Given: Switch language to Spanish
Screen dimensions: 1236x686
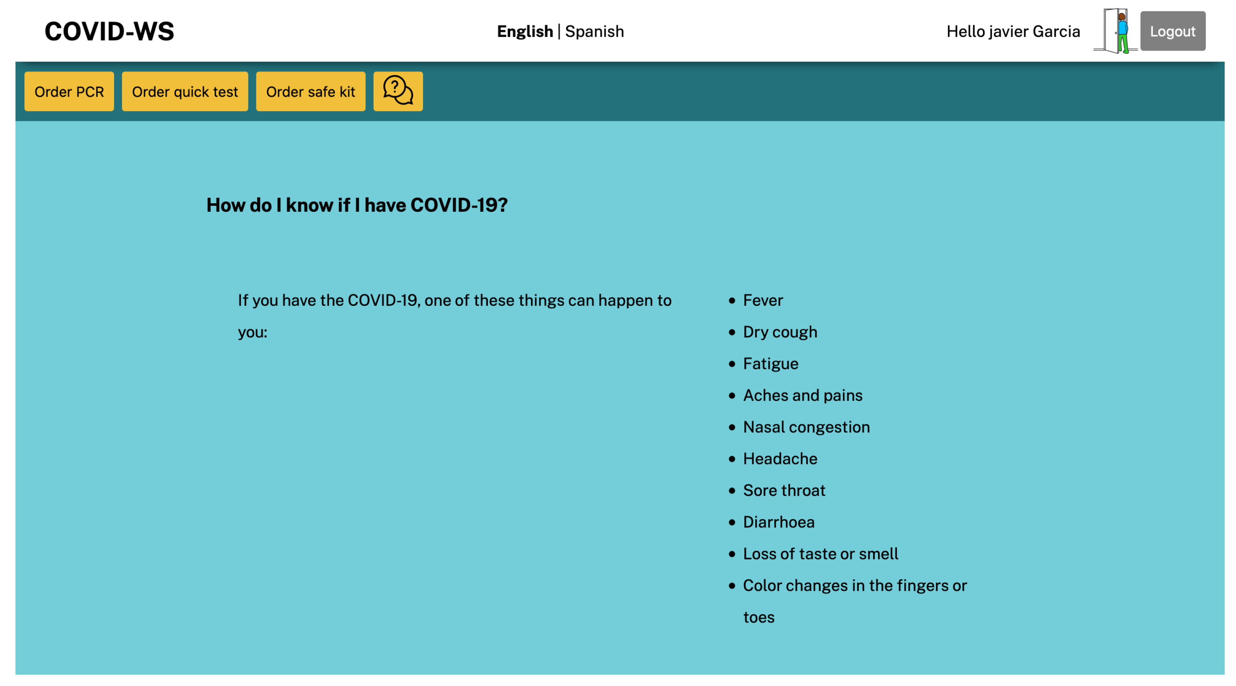Looking at the screenshot, I should coord(594,32).
